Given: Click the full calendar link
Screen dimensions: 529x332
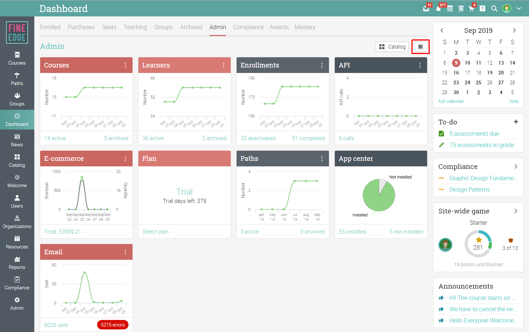Looking at the screenshot, I should 451,101.
